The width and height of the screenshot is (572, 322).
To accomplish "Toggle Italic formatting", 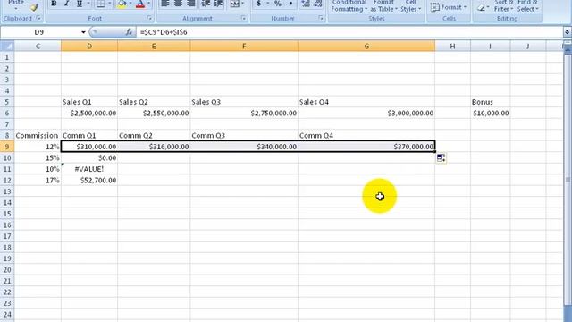I will [x=66, y=4].
